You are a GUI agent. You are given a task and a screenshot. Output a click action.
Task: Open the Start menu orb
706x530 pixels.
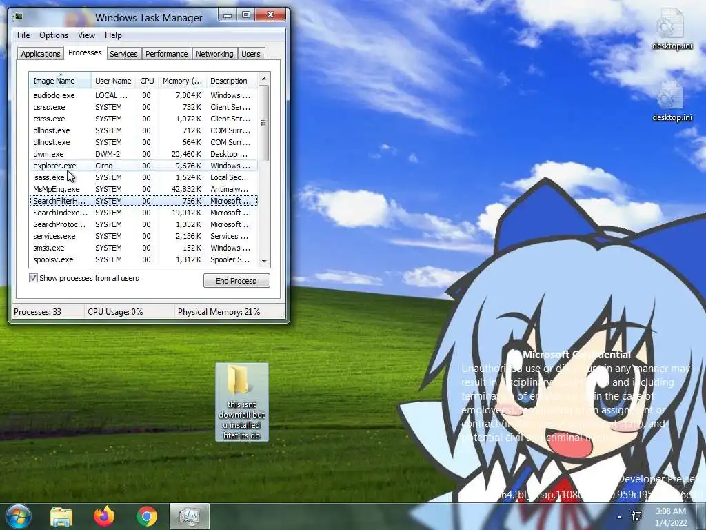point(17,516)
